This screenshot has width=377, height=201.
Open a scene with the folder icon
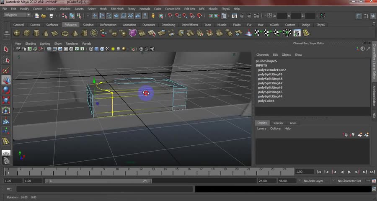(44, 16)
